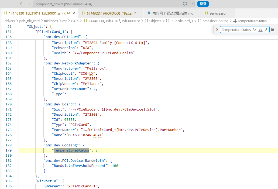The height and width of the screenshot is (189, 278).
Task: Click line number 162 in gutter
Action: [9, 63]
